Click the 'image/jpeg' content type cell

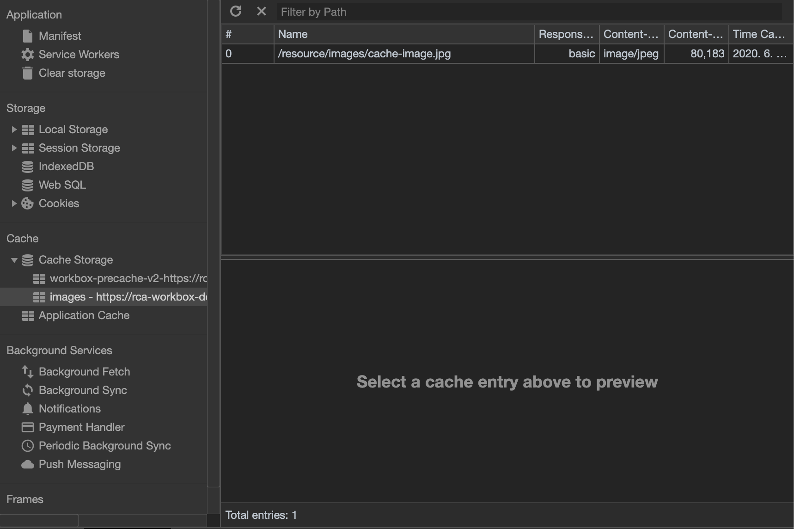[x=632, y=54]
